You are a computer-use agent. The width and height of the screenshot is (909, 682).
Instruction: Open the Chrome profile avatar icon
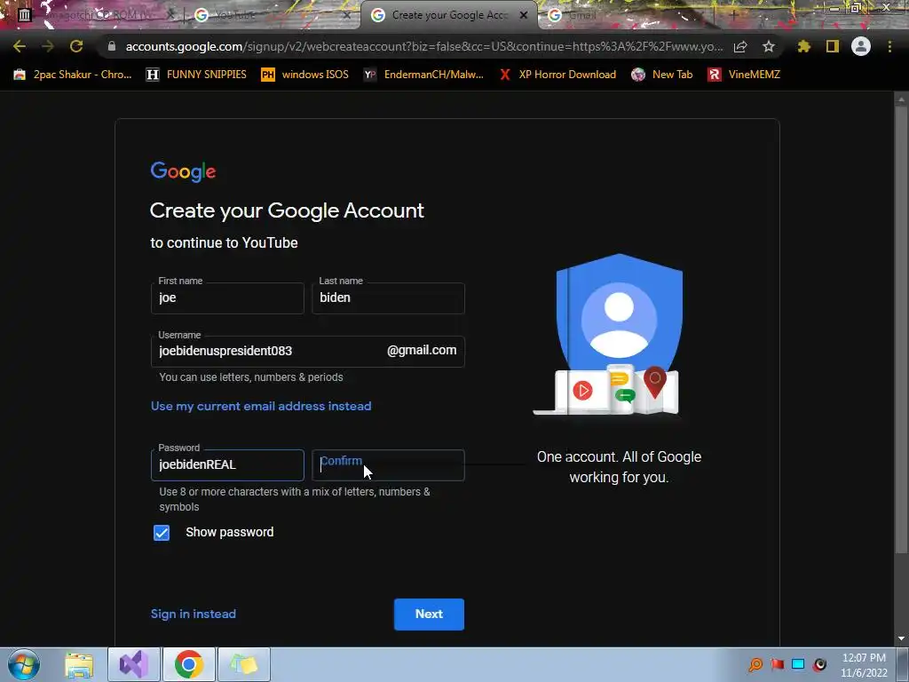pos(861,46)
